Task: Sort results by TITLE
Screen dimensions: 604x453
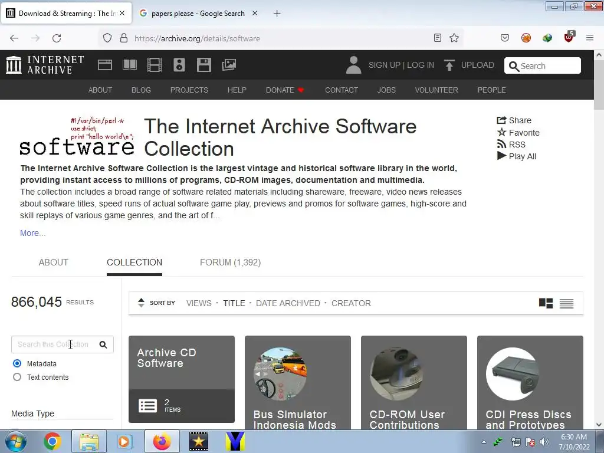Action: point(234,303)
